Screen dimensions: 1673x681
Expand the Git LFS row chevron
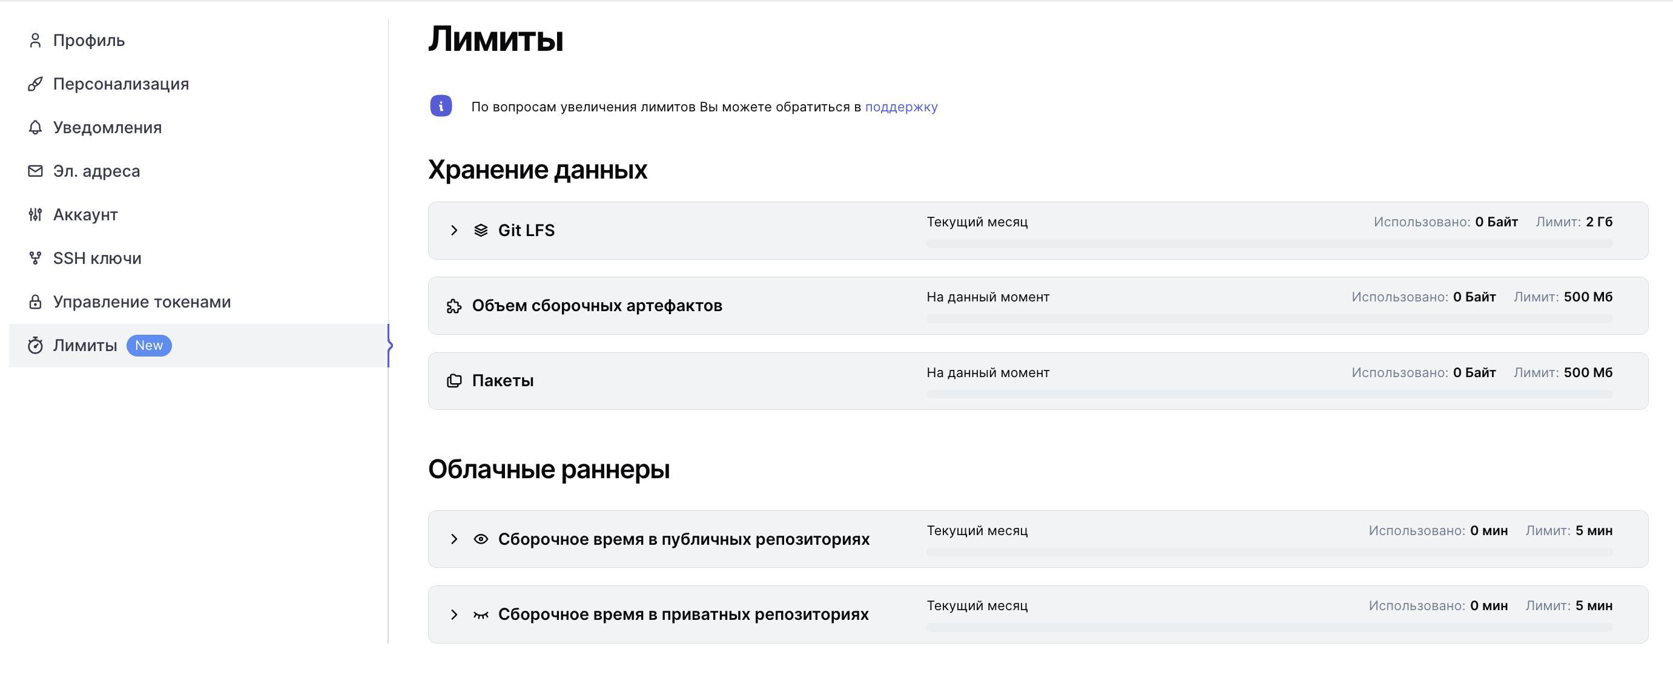(x=454, y=231)
